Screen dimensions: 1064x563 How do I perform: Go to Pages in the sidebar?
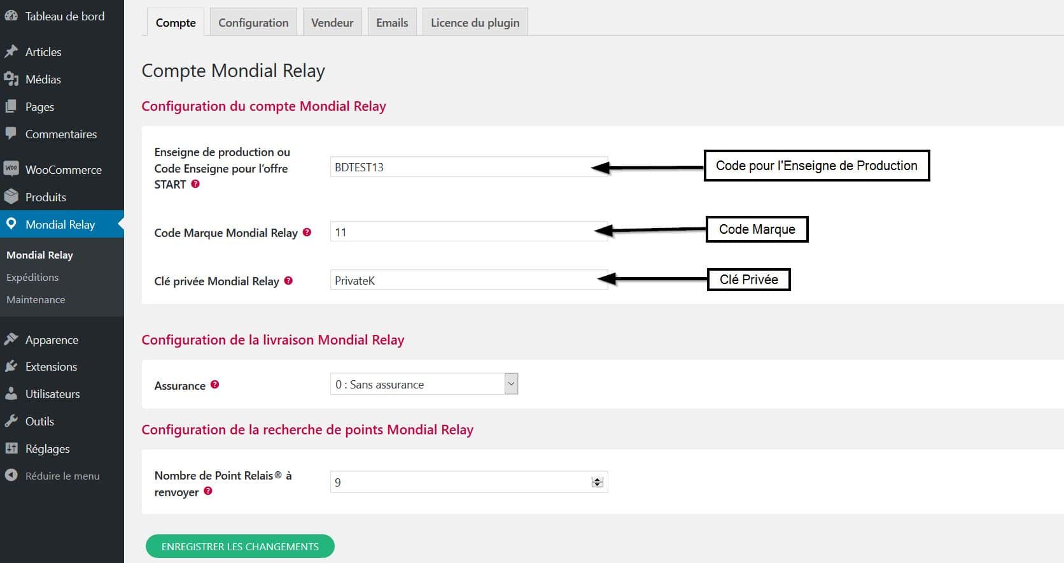pyautogui.click(x=62, y=106)
